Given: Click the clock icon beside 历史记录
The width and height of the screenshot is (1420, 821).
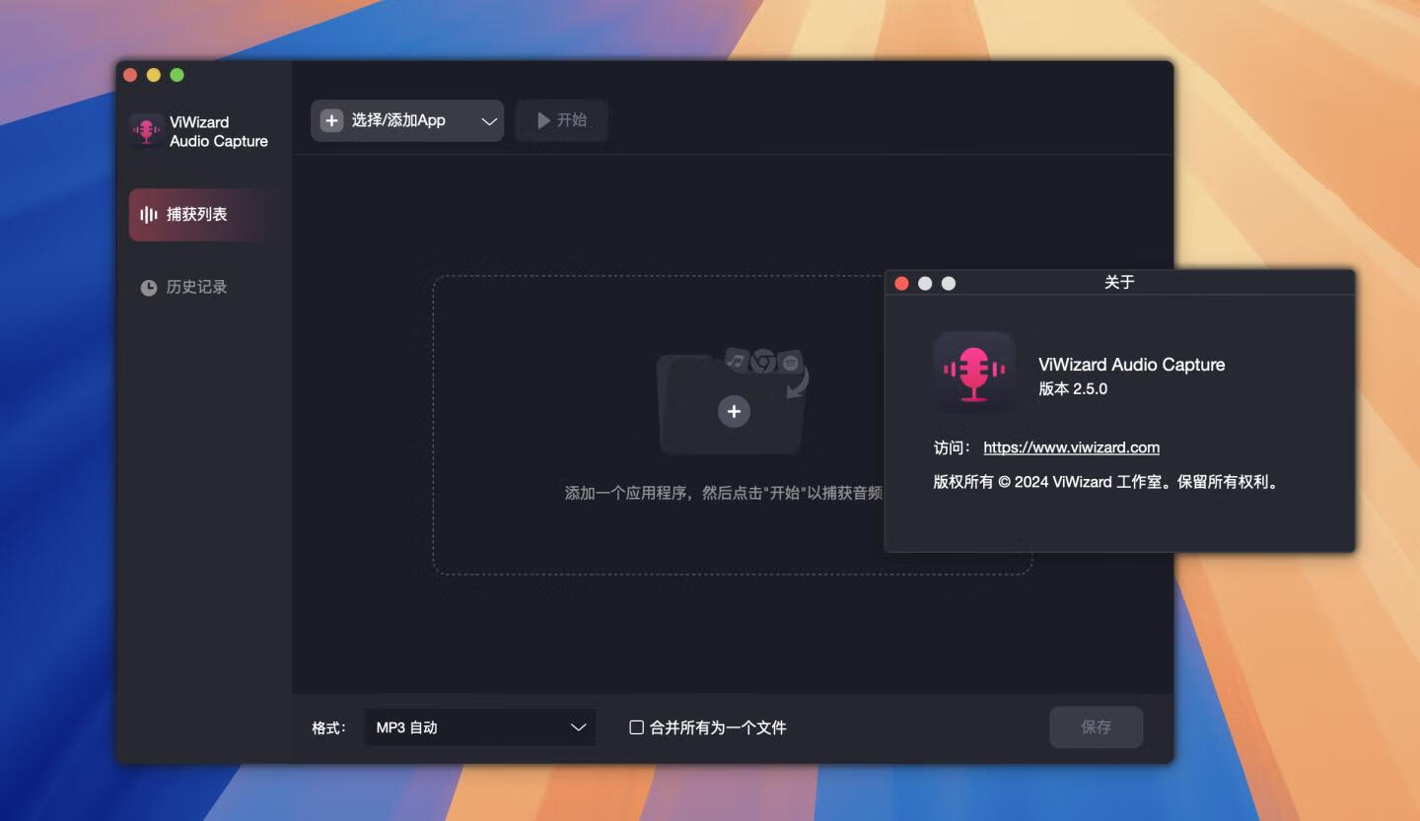Looking at the screenshot, I should [x=149, y=288].
